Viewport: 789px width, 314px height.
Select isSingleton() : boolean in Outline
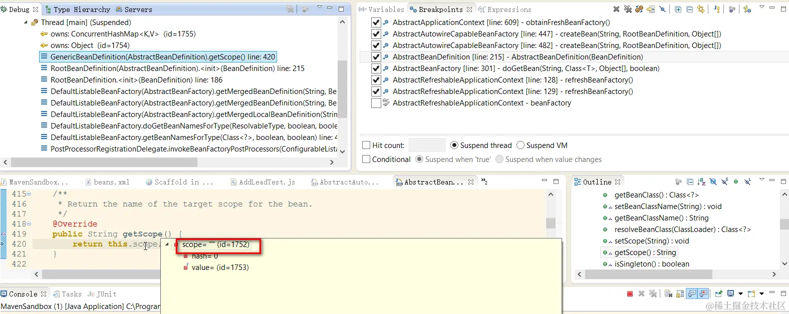(x=652, y=264)
